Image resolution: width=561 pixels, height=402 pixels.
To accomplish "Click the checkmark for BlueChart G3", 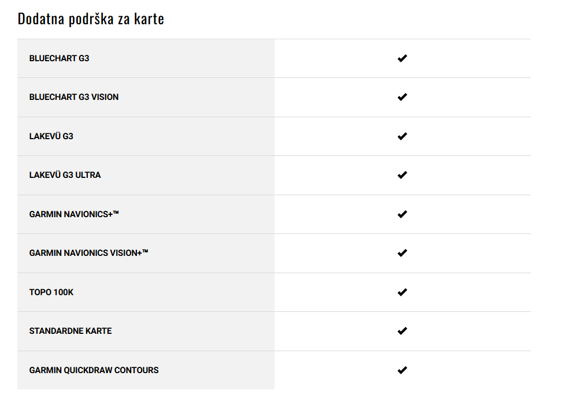I will 402,58.
